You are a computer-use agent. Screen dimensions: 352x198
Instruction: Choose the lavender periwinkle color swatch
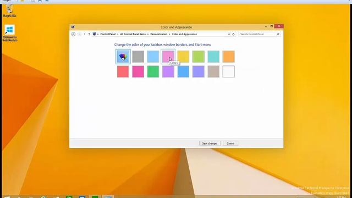[199, 71]
